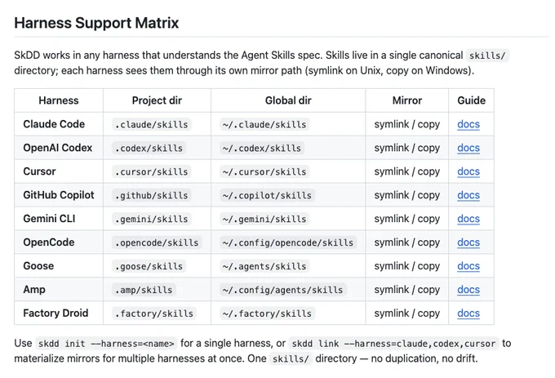This screenshot has width=555, height=378.
Task: Click the .goose/skills project path
Action: (x=149, y=266)
